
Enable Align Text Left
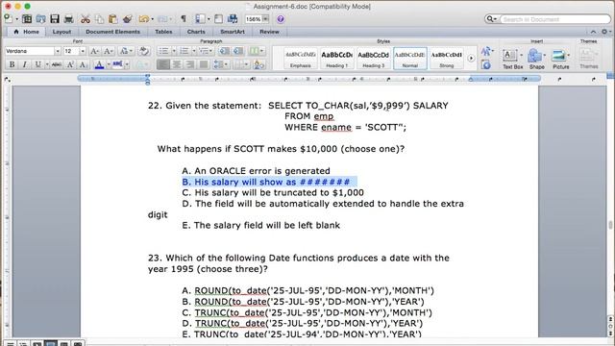(163, 64)
